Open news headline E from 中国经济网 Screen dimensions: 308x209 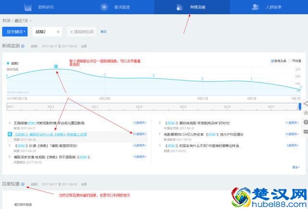click(x=197, y=123)
